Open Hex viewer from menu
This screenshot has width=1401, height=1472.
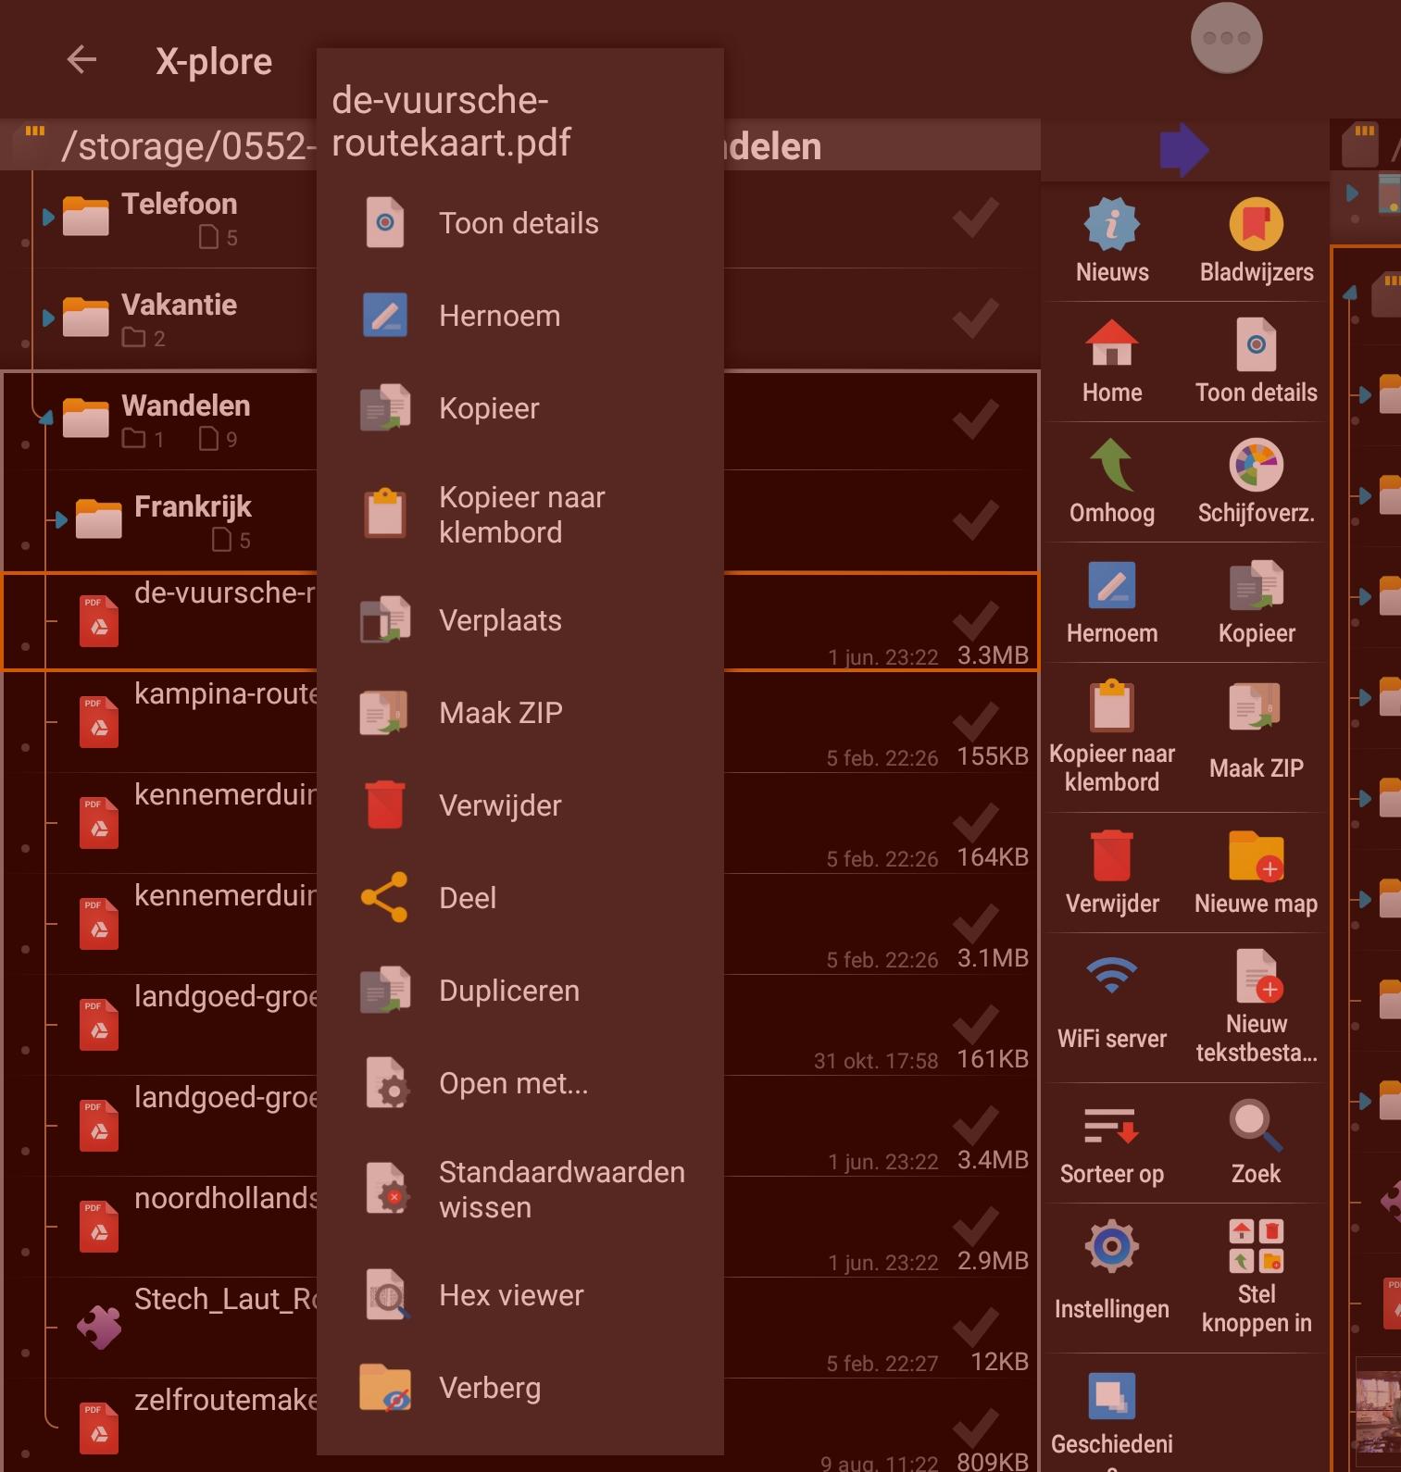coord(519,1295)
